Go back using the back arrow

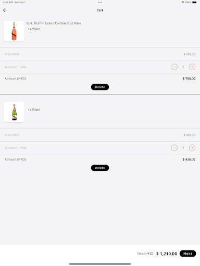4,10
